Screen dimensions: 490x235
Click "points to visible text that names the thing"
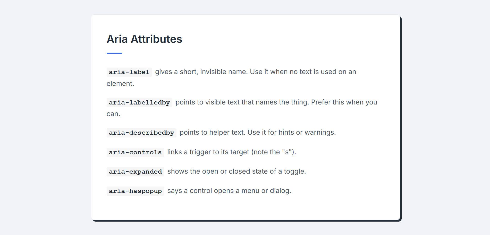click(x=242, y=102)
